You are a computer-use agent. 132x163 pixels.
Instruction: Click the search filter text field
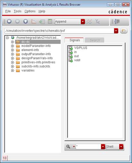tap(88, 147)
